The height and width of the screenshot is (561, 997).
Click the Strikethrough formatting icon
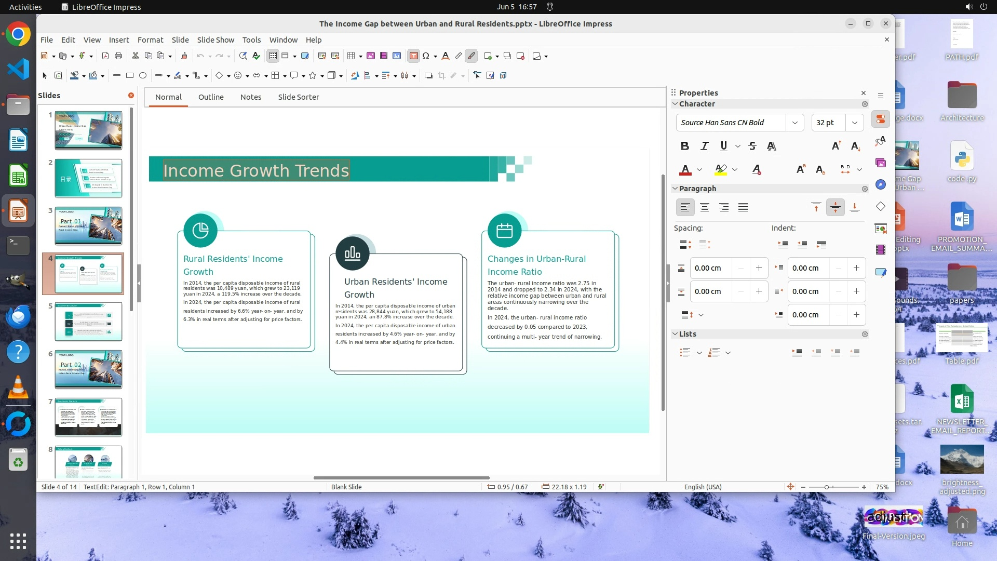point(752,146)
